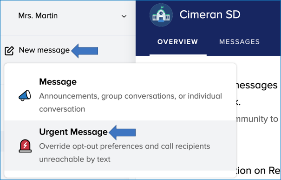Switch to the OVERVIEW tab

(177, 42)
